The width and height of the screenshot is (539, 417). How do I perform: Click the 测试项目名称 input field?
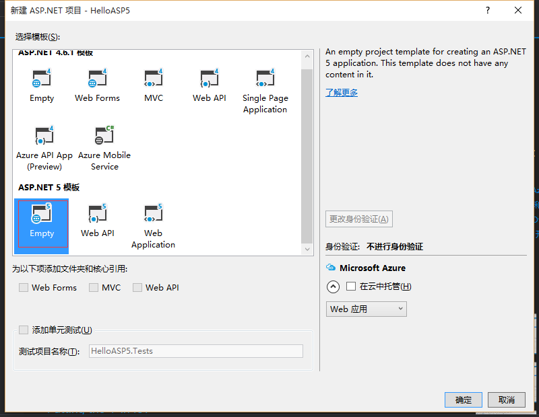[x=196, y=351]
